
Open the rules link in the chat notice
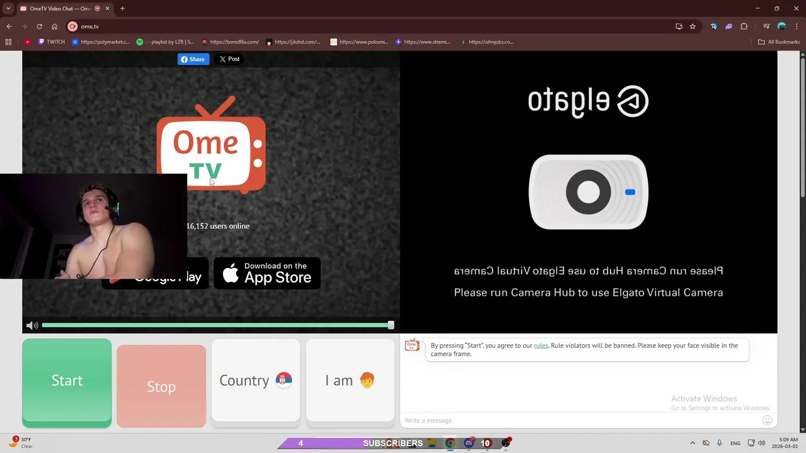[x=541, y=345]
